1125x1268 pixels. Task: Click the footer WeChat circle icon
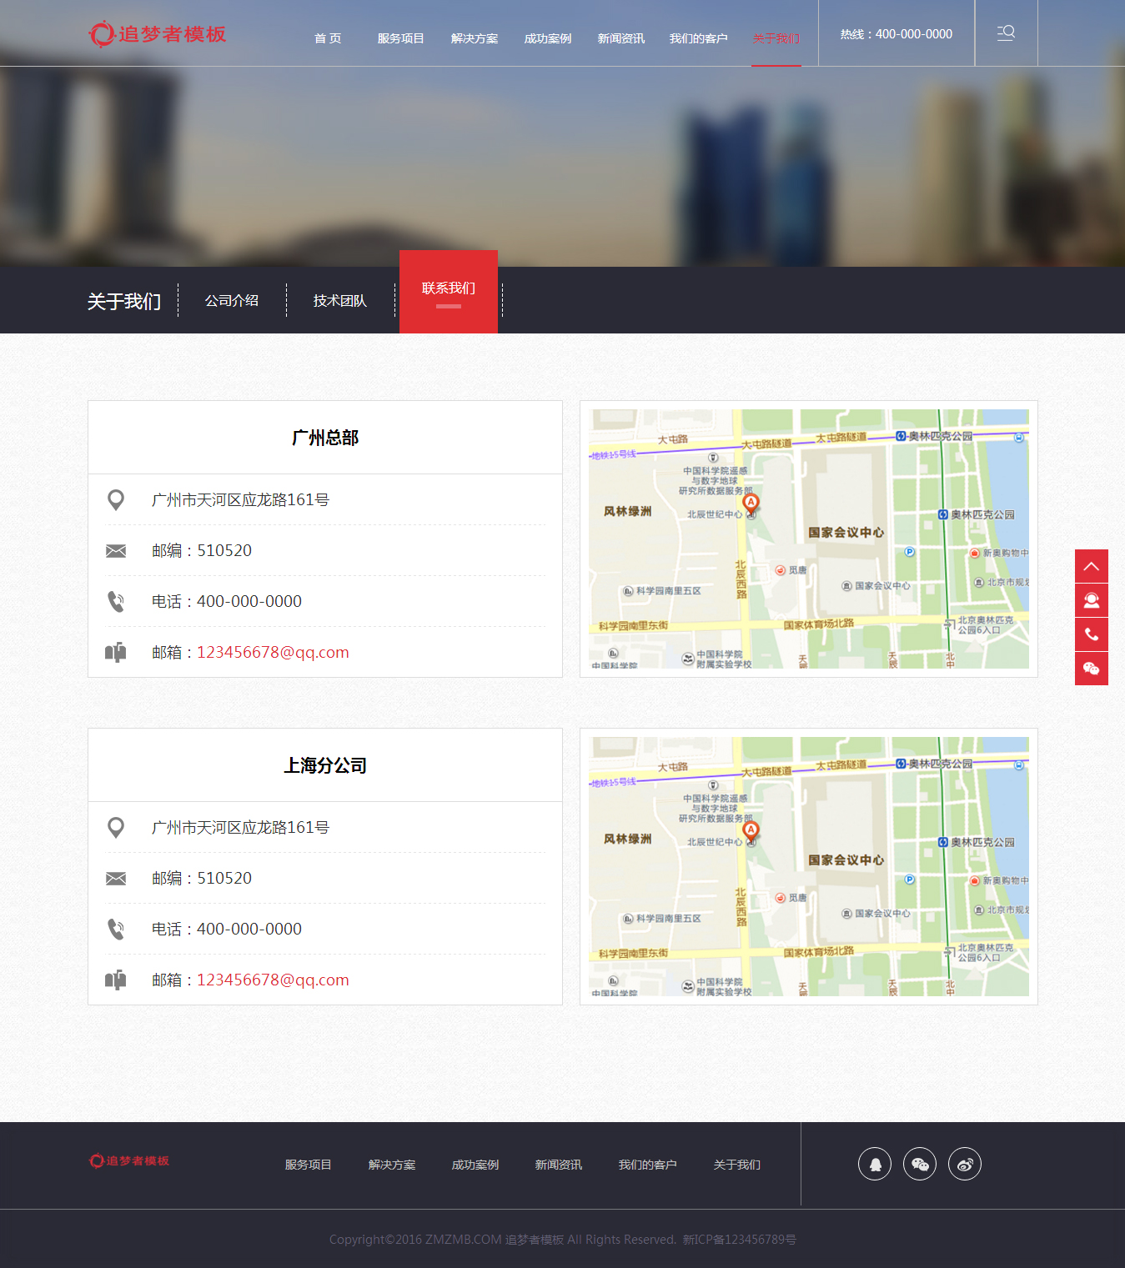pyautogui.click(x=920, y=1164)
